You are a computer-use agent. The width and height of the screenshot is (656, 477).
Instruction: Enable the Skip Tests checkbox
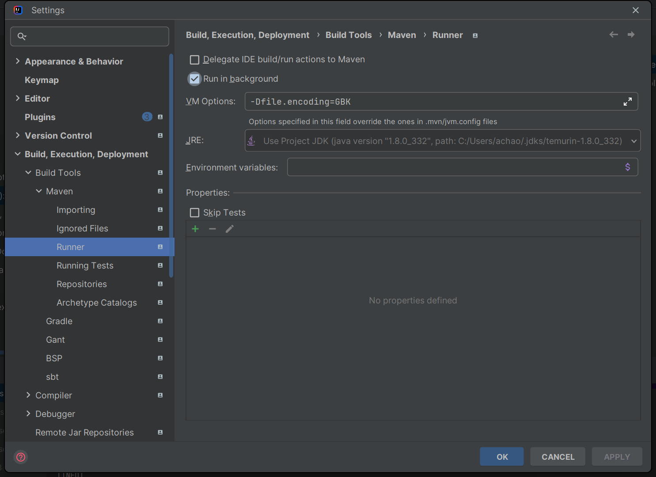tap(194, 213)
